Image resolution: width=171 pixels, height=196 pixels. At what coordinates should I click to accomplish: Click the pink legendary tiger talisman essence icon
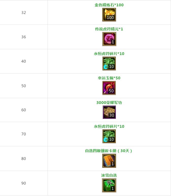click(x=109, y=39)
